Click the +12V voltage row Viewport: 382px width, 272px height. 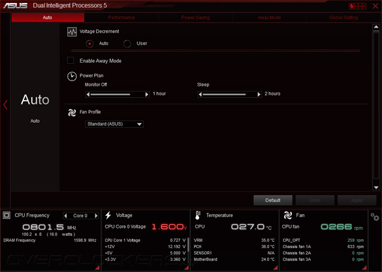145,247
